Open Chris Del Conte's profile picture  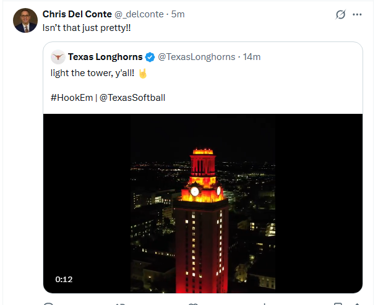tap(25, 20)
